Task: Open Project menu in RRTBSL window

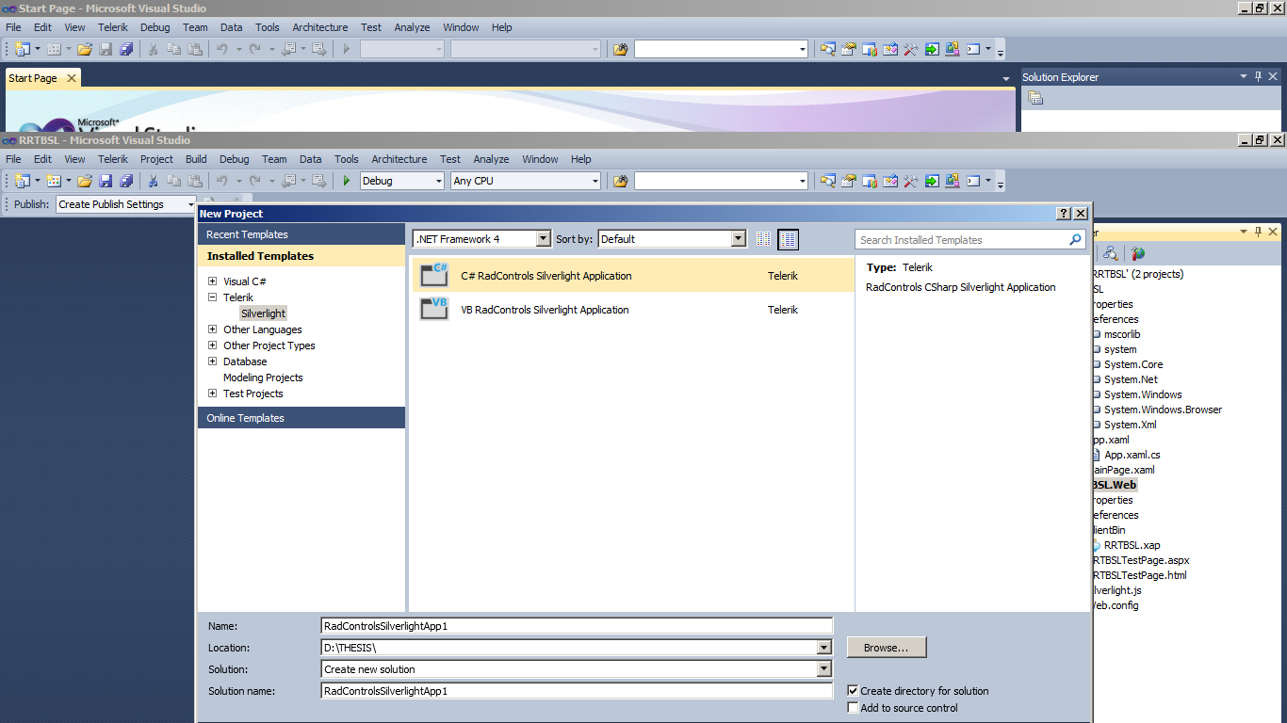Action: point(156,159)
